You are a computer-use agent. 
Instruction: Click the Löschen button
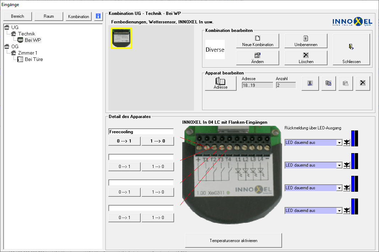point(306,58)
